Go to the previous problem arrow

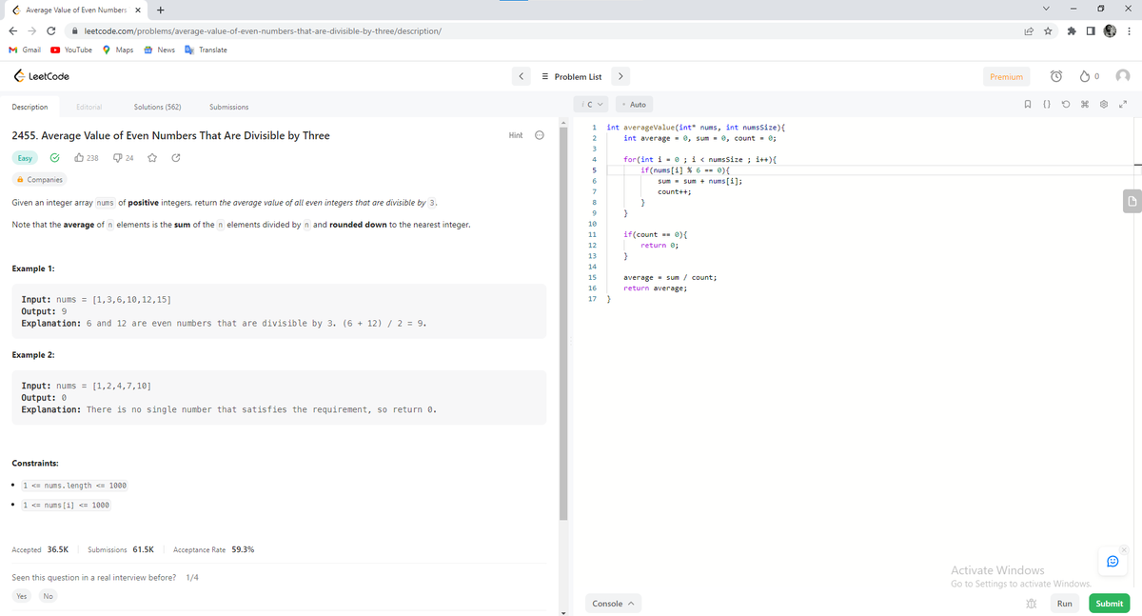point(520,76)
